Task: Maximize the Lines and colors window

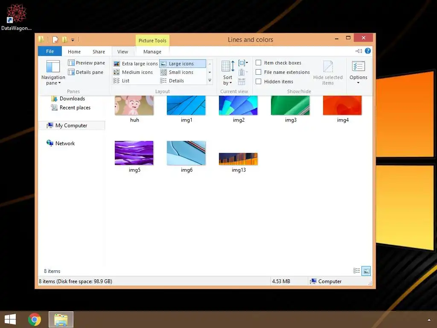Action: 348,38
